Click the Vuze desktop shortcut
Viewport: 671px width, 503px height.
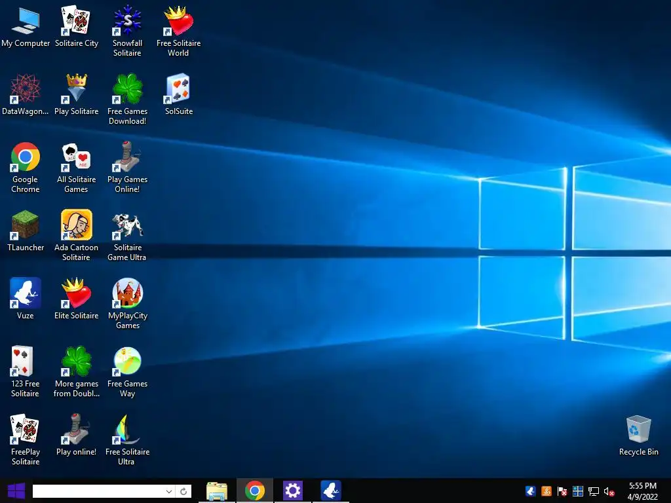pyautogui.click(x=26, y=299)
